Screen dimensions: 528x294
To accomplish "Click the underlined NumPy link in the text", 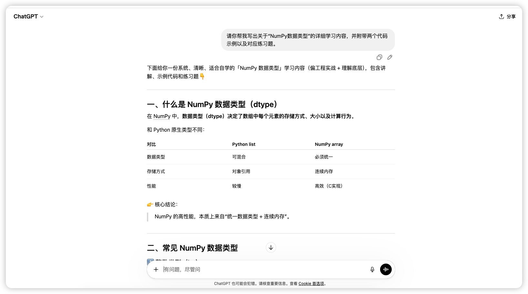I will pos(162,116).
